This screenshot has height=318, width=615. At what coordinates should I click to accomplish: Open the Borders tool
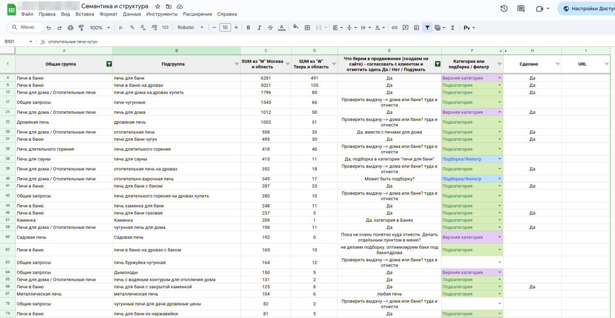tap(307, 28)
